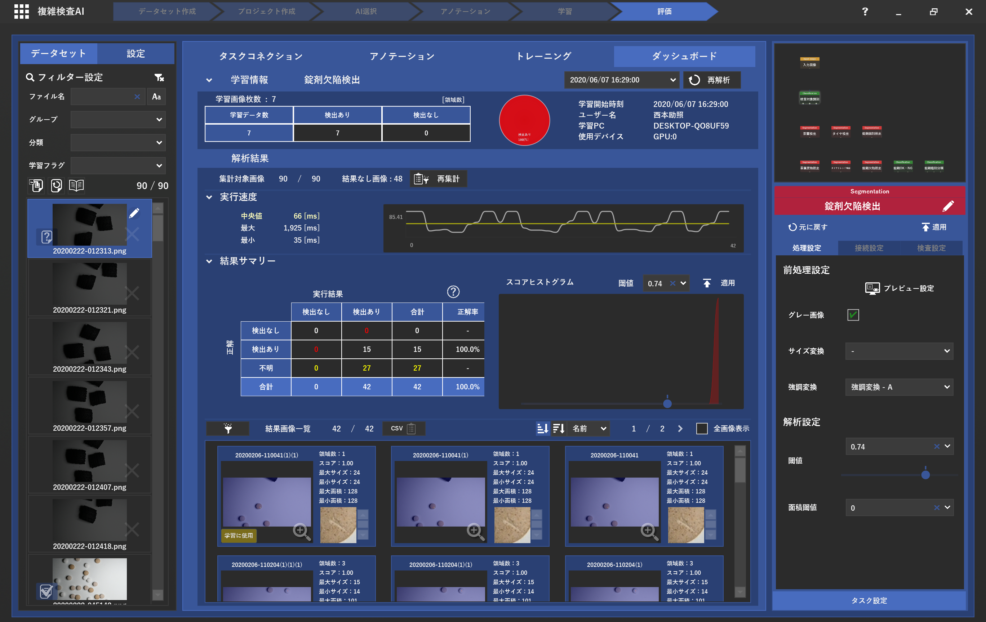Select the 20200222-012321.png thumbnail
986x622 pixels.
(90, 288)
